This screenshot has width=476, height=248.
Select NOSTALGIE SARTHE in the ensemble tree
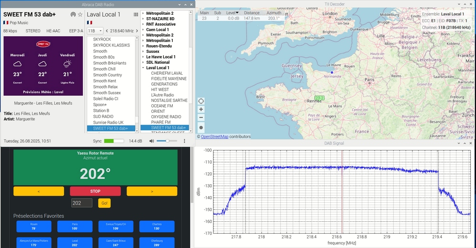[x=169, y=100]
